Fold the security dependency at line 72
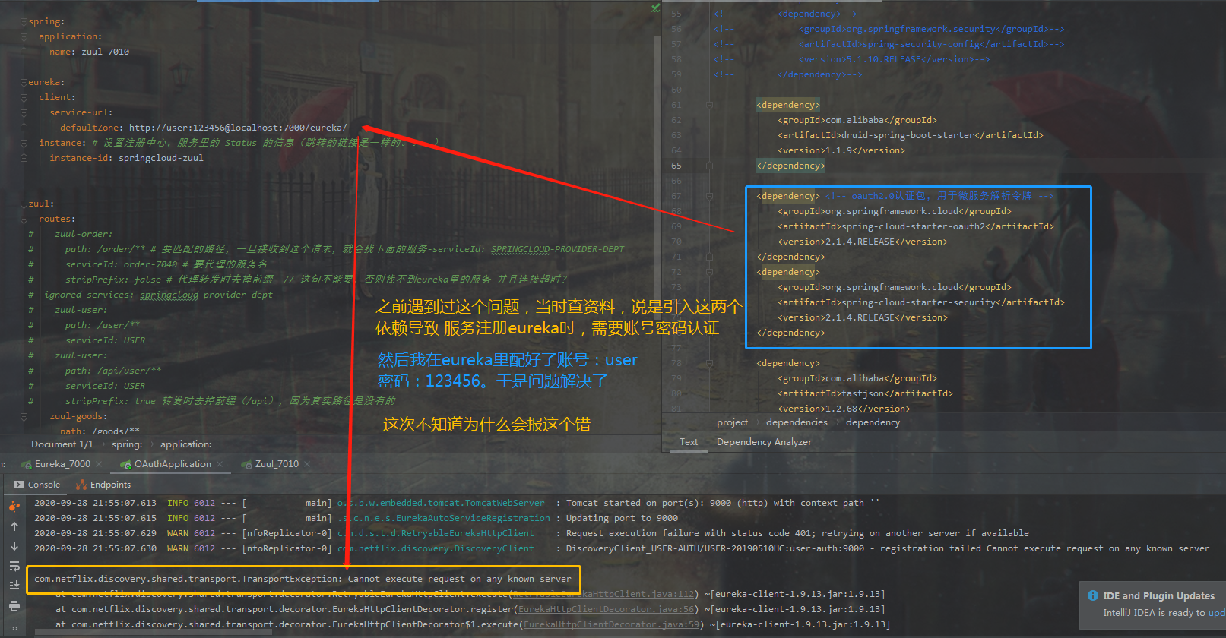 click(x=709, y=272)
